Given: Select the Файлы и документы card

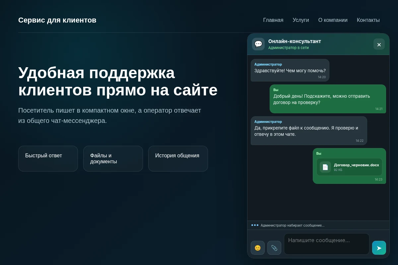Looking at the screenshot, I should [113, 159].
